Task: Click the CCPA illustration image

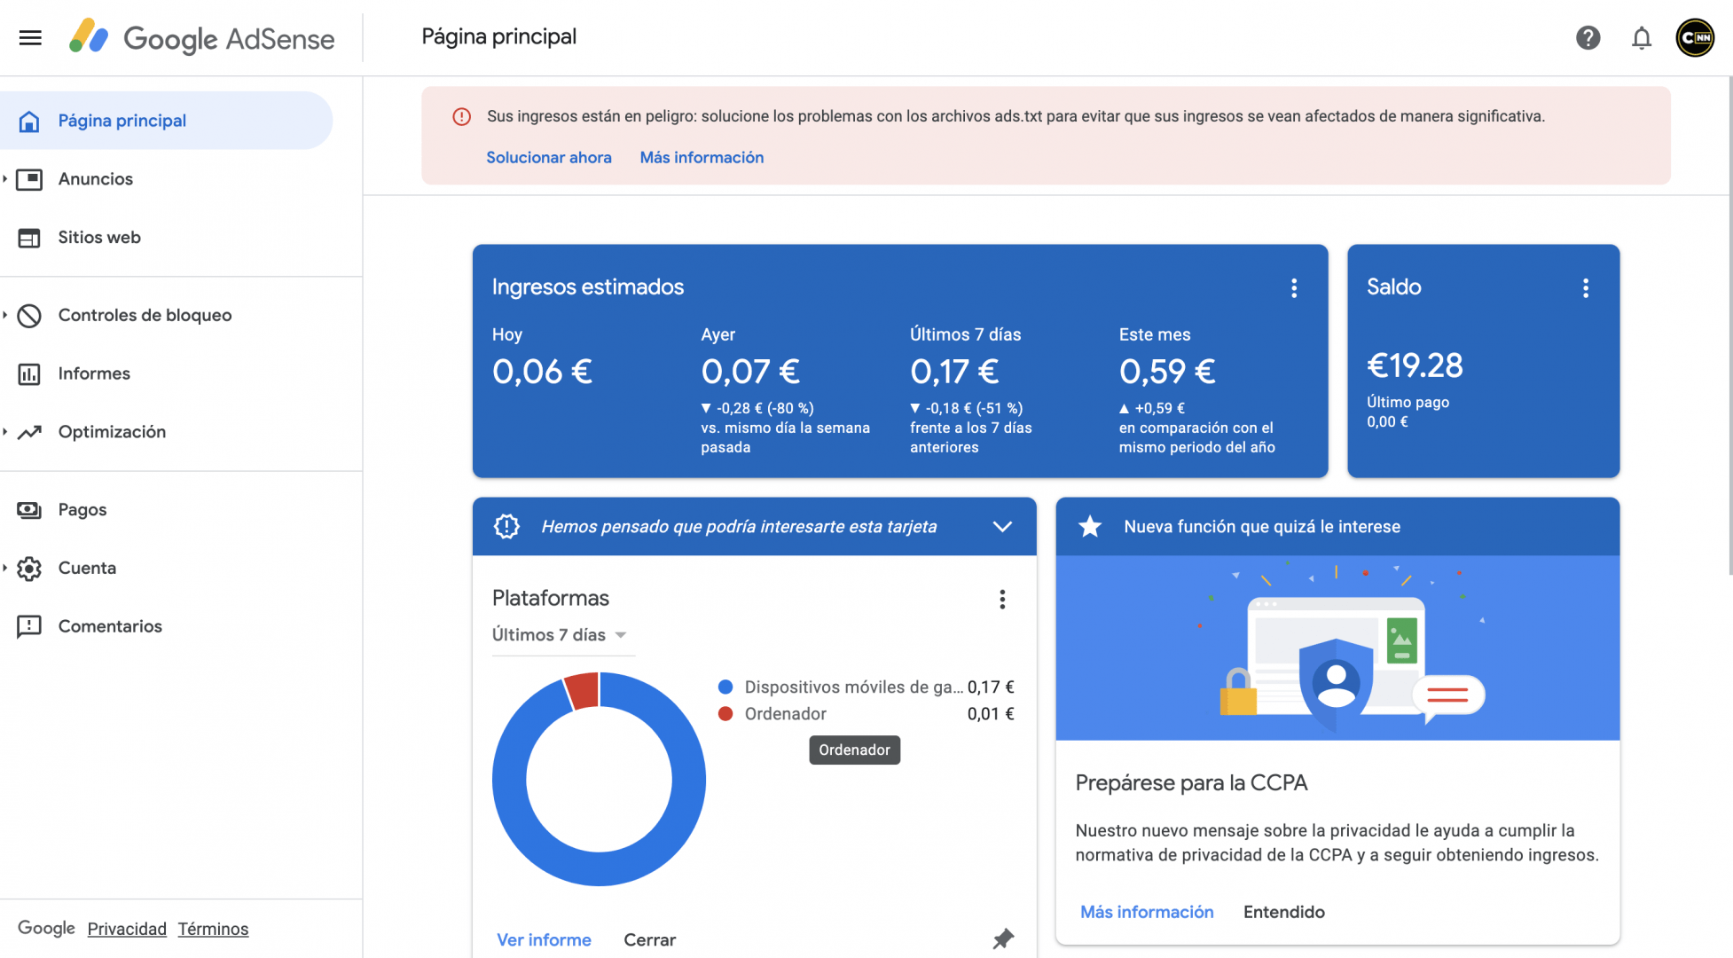Action: pyautogui.click(x=1337, y=648)
